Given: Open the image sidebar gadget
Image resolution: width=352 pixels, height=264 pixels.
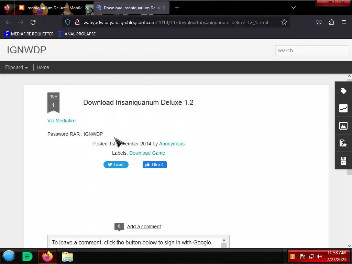Looking at the screenshot, I should pos(343,126).
